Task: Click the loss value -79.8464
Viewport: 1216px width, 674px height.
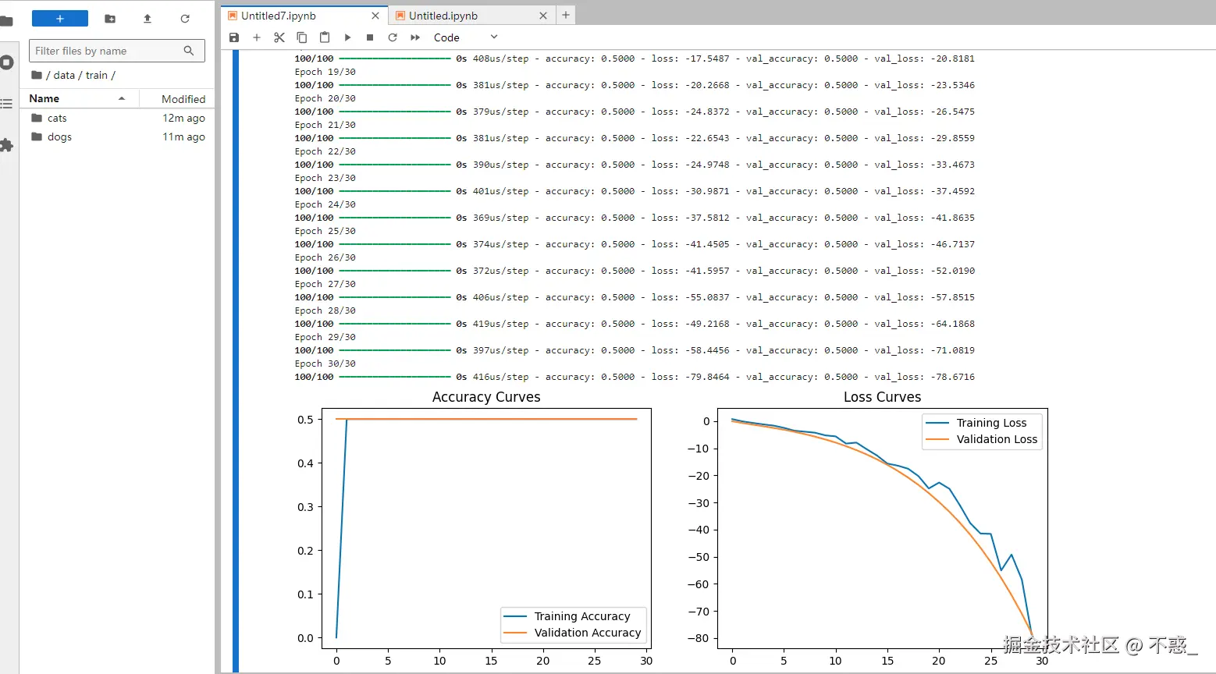Action: coord(707,377)
